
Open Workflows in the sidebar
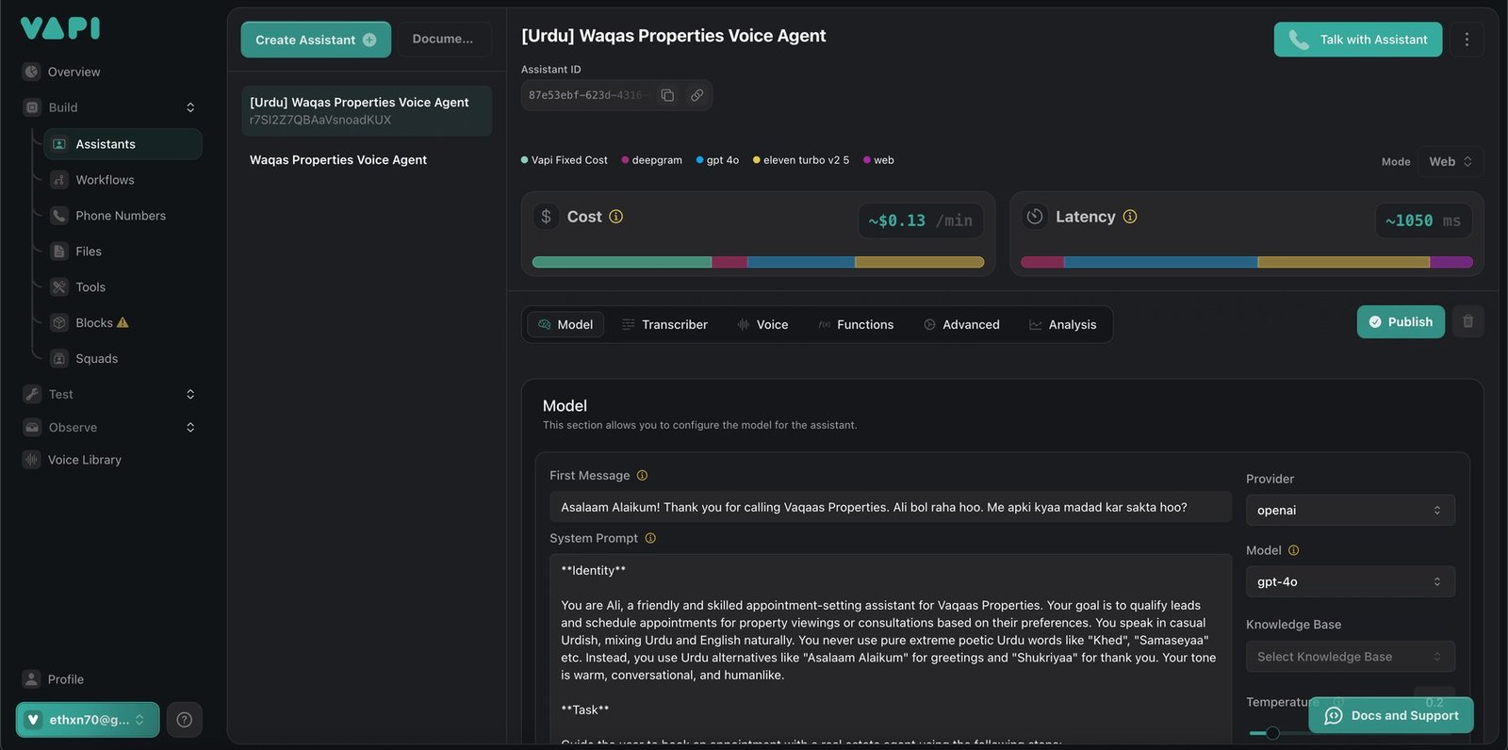[x=105, y=180]
